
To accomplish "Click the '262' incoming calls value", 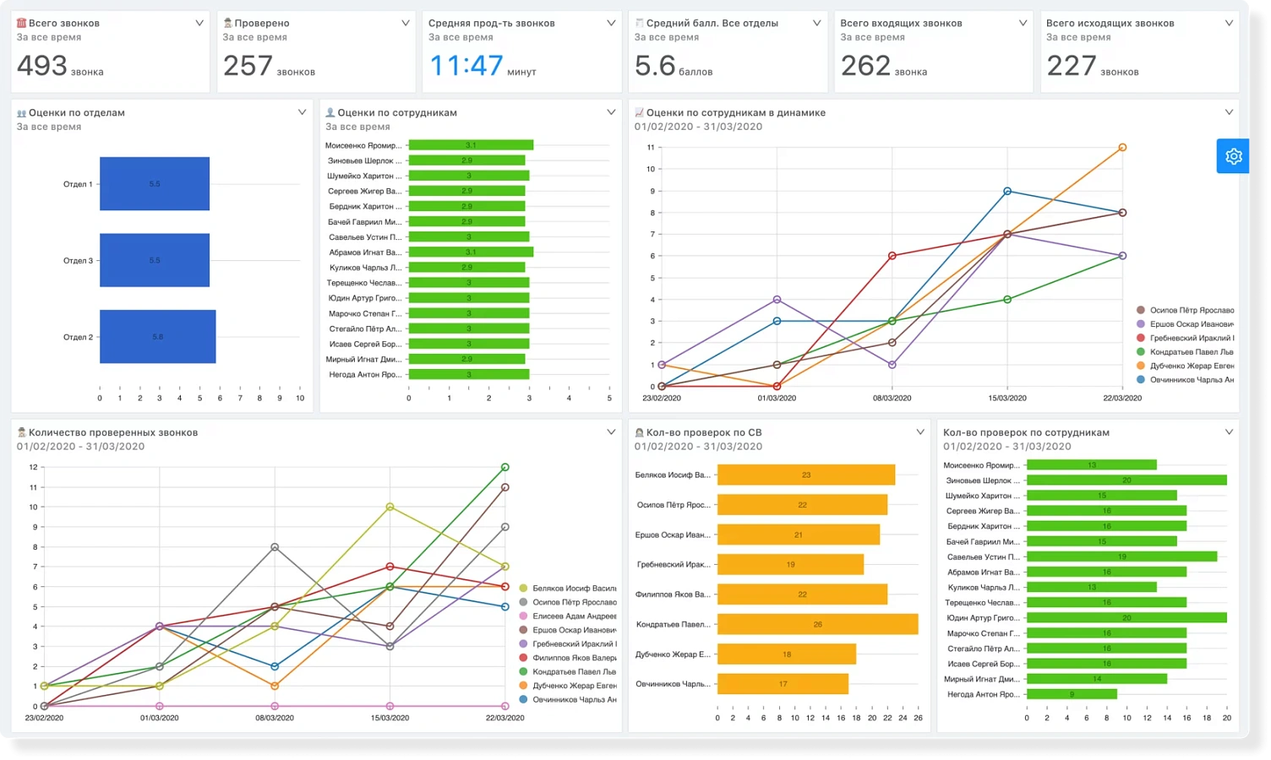I will pyautogui.click(x=865, y=65).
